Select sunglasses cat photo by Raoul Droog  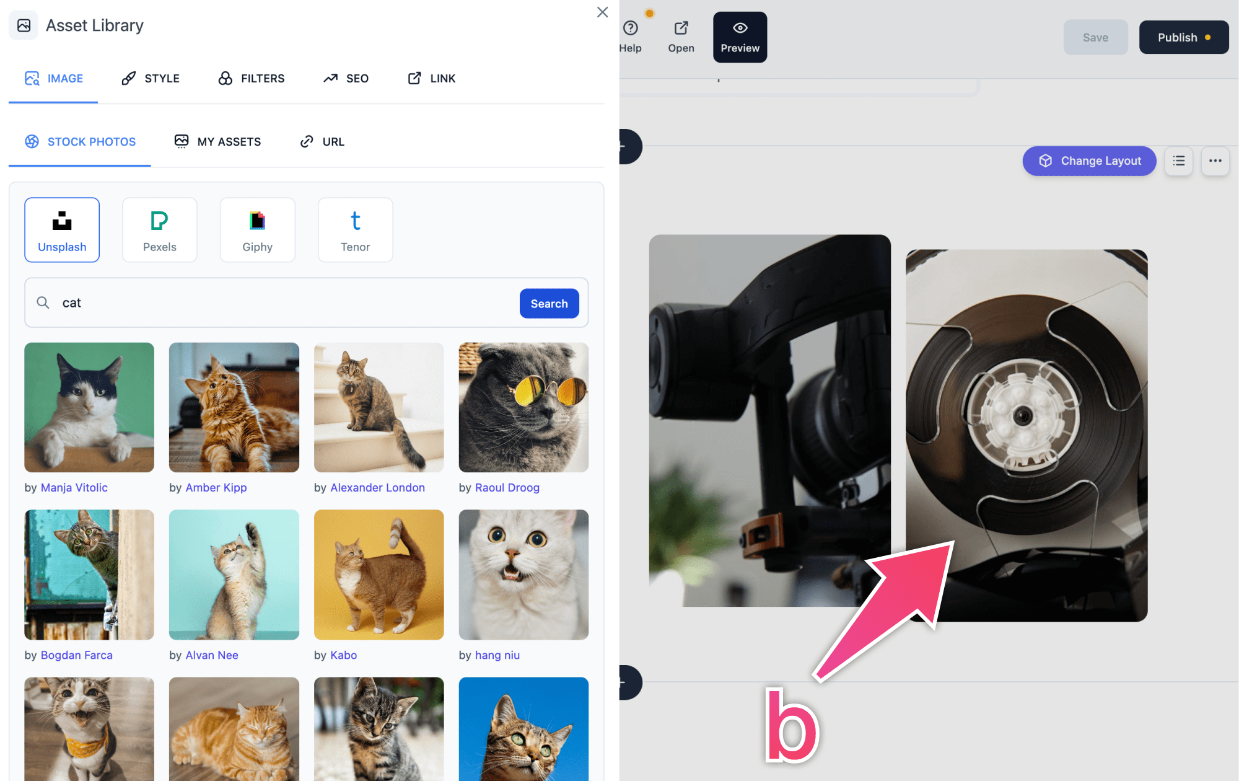(x=523, y=407)
